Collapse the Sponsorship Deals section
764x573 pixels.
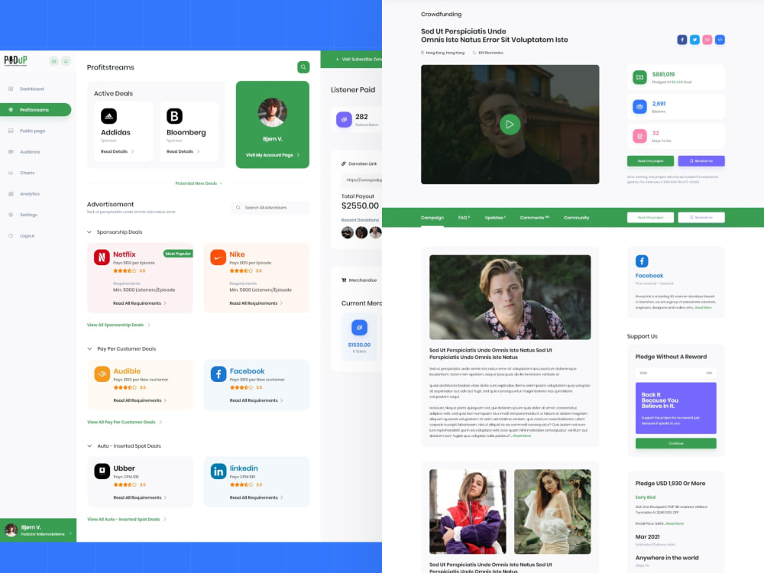(89, 232)
